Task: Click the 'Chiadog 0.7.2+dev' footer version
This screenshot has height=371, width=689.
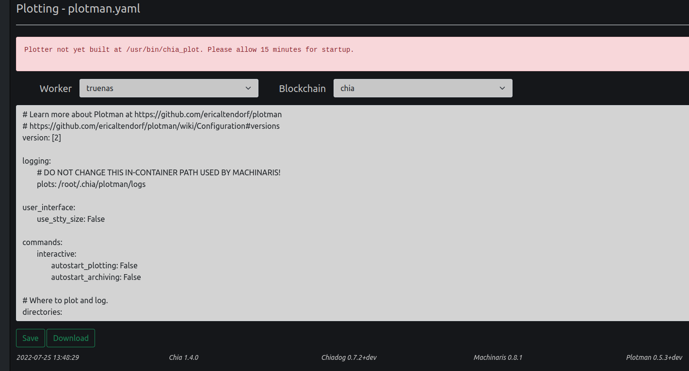Action: click(x=349, y=357)
